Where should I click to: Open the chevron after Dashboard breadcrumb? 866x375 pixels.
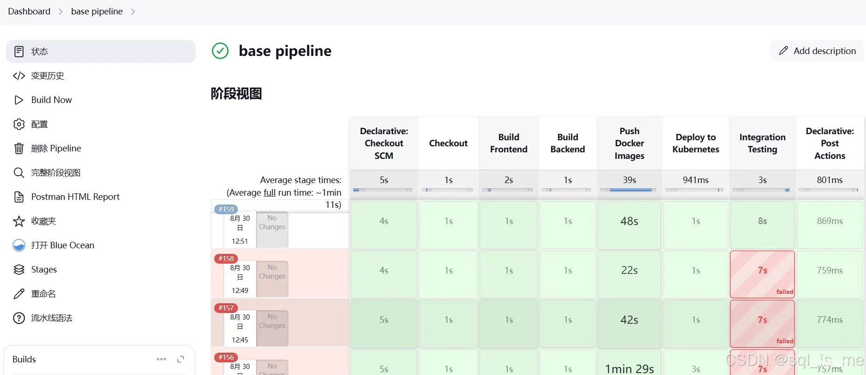click(61, 12)
